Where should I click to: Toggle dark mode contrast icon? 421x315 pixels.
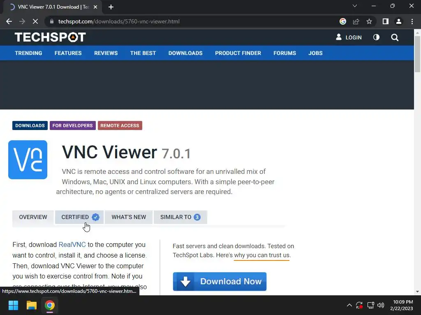click(376, 37)
